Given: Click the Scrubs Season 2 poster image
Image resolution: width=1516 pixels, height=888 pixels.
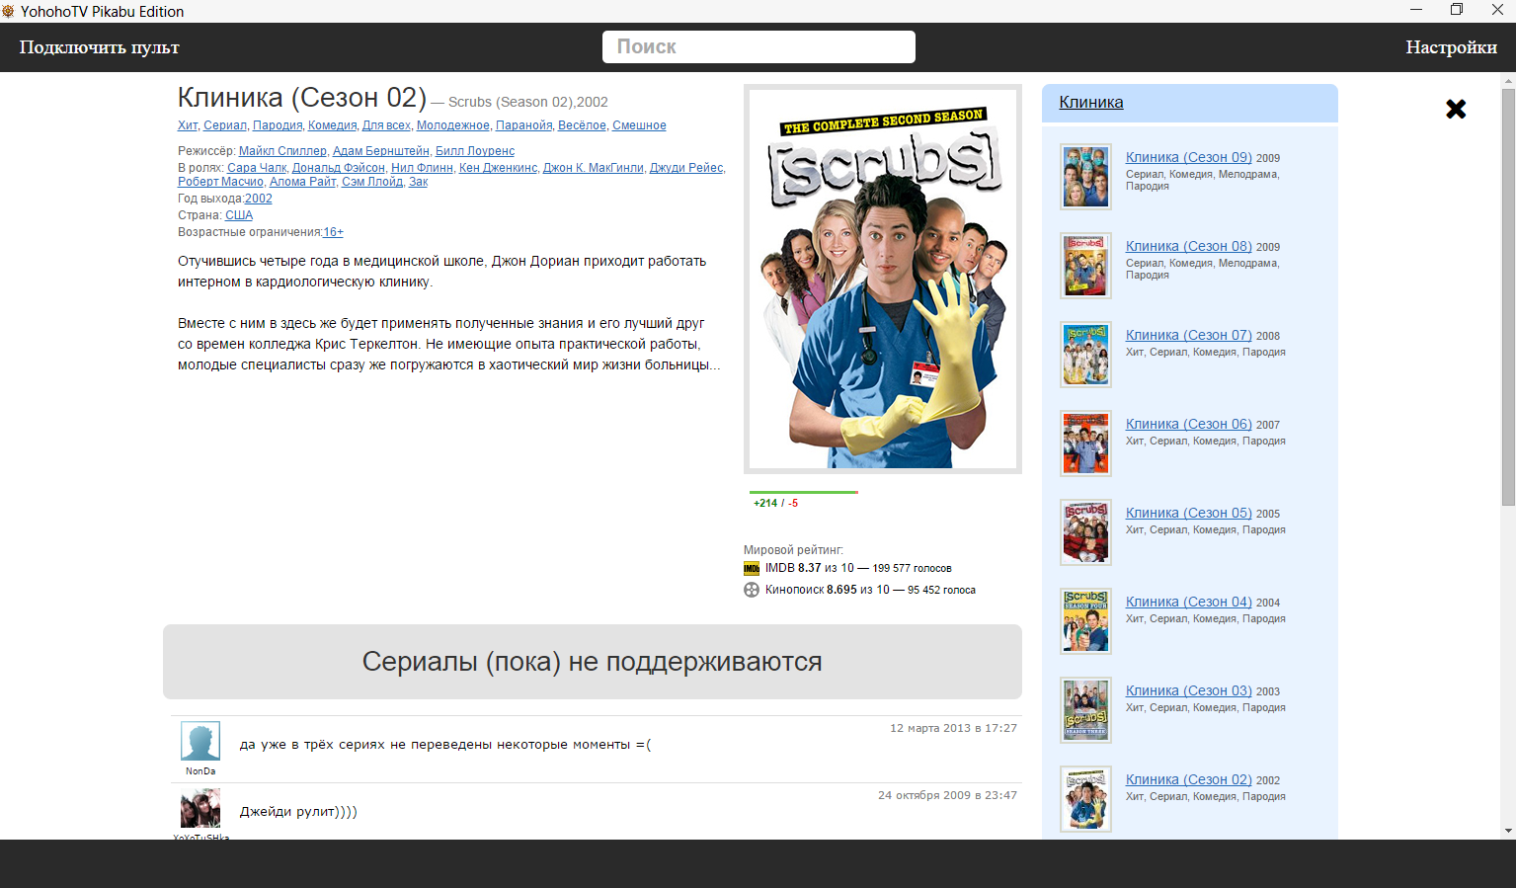Looking at the screenshot, I should coord(883,280).
